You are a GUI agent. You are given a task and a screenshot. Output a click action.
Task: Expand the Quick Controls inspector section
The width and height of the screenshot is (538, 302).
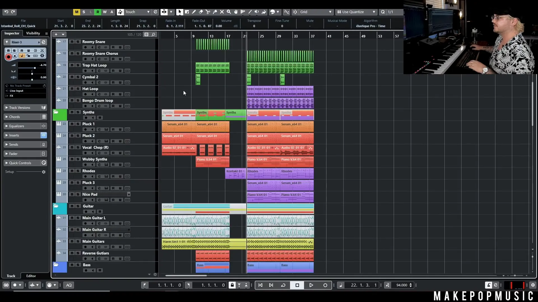tap(22, 163)
